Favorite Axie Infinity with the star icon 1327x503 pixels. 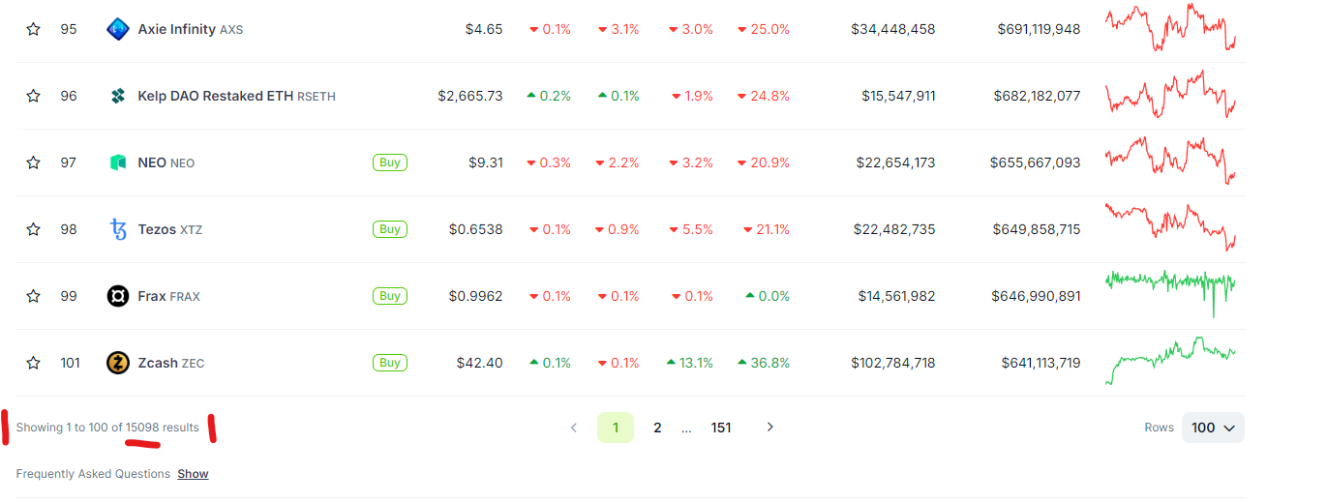click(33, 29)
